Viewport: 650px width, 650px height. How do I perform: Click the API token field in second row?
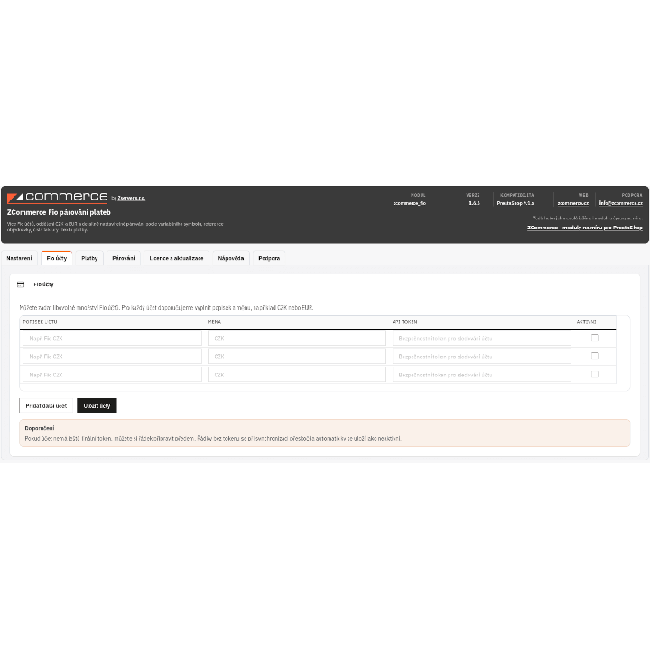(482, 357)
